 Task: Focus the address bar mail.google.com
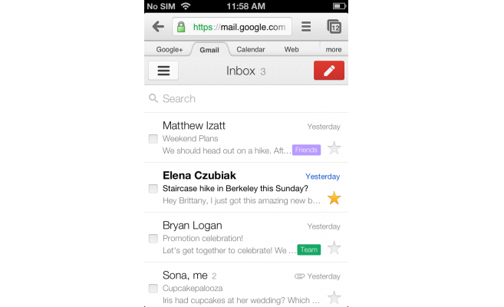[x=232, y=27]
